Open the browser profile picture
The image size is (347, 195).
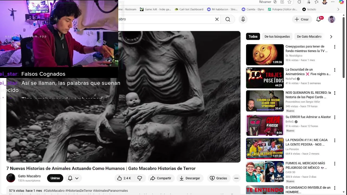click(324, 2)
